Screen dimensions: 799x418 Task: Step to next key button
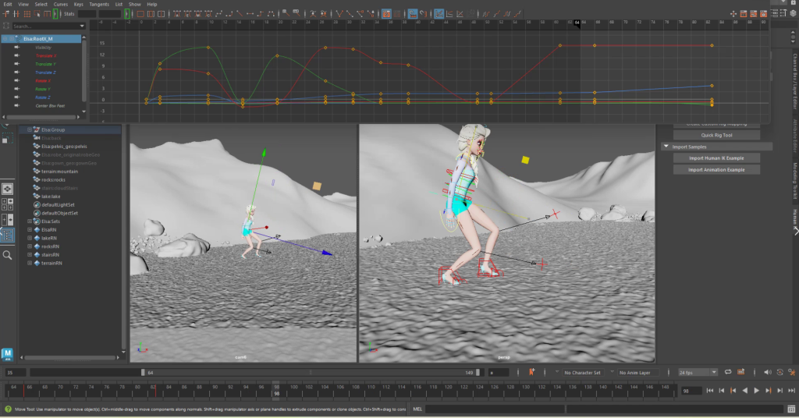coord(768,391)
